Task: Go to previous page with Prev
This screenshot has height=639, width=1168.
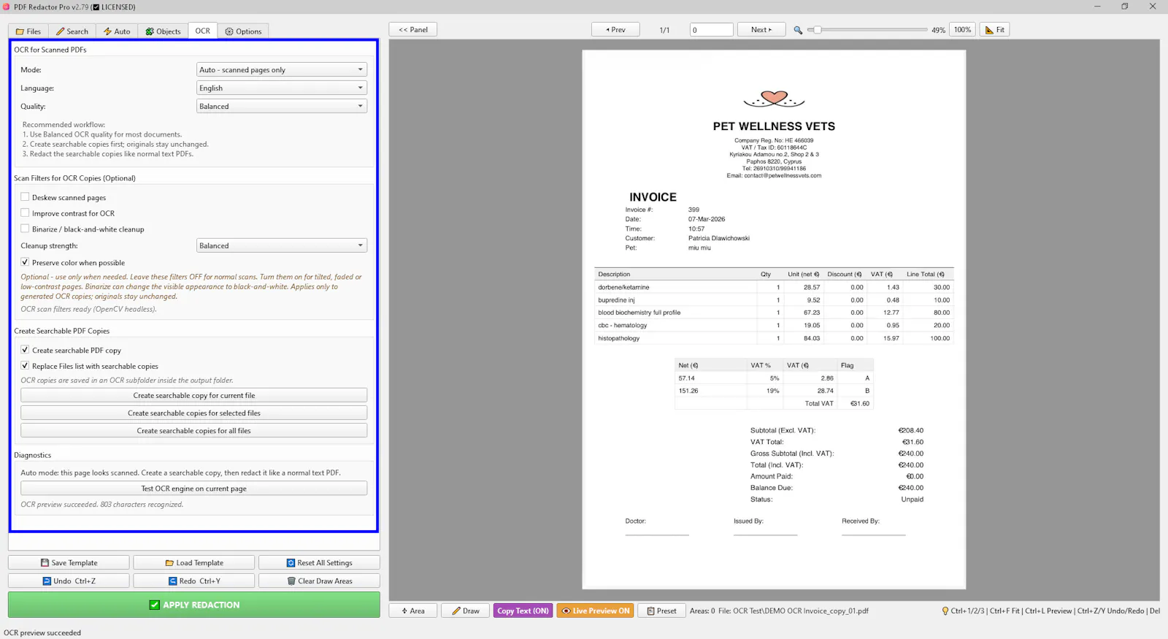Action: [615, 30]
